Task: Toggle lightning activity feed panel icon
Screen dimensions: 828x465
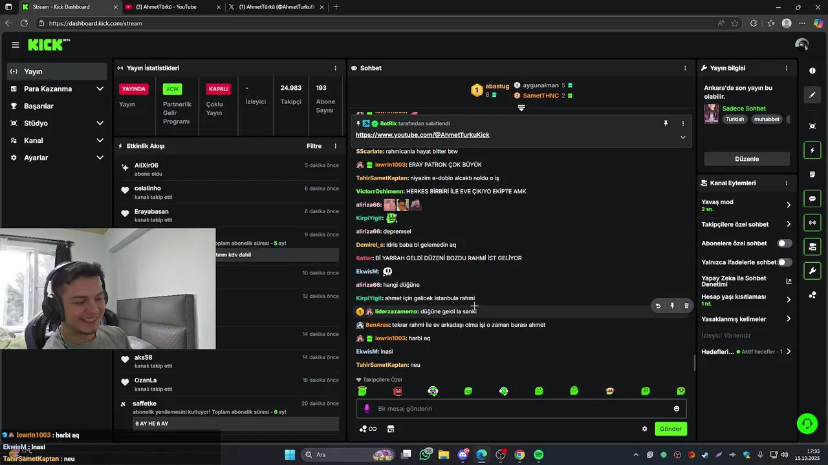Action: (812, 150)
